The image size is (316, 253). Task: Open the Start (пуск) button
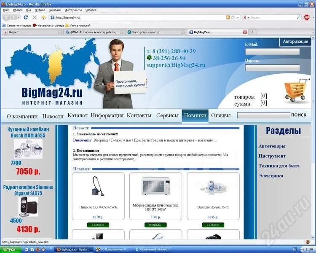click(10, 250)
